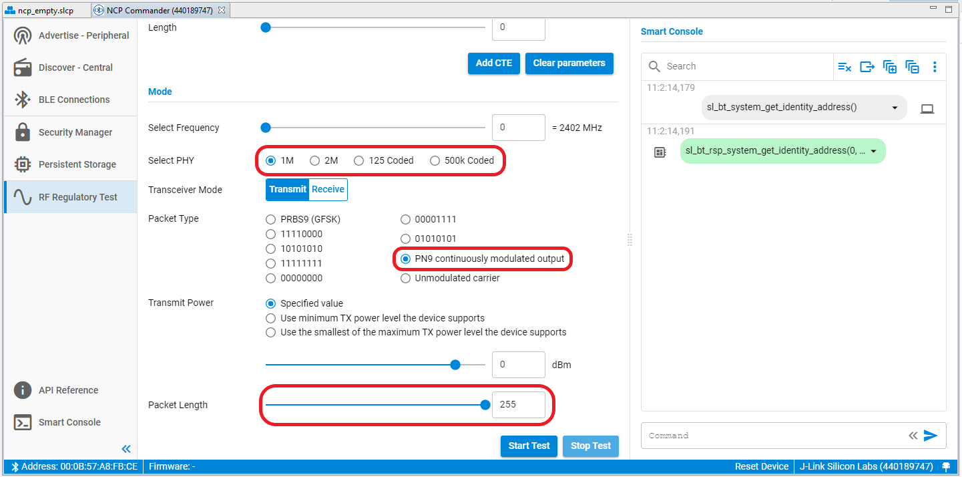
Task: Expand the sl_bt_system_get_identity_address dropdown
Action: point(895,107)
